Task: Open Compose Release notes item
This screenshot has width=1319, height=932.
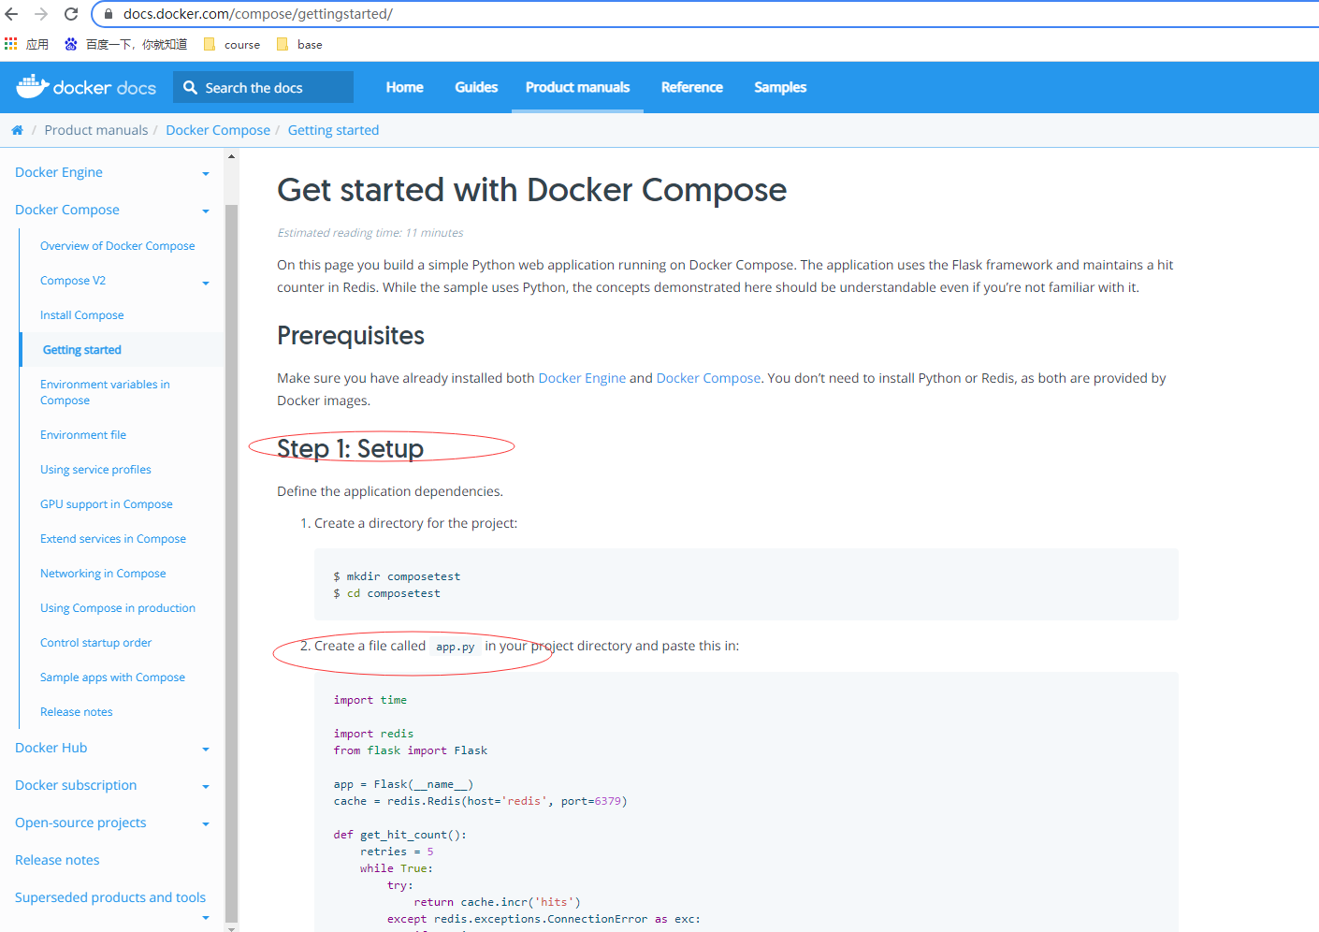Action: point(77,712)
